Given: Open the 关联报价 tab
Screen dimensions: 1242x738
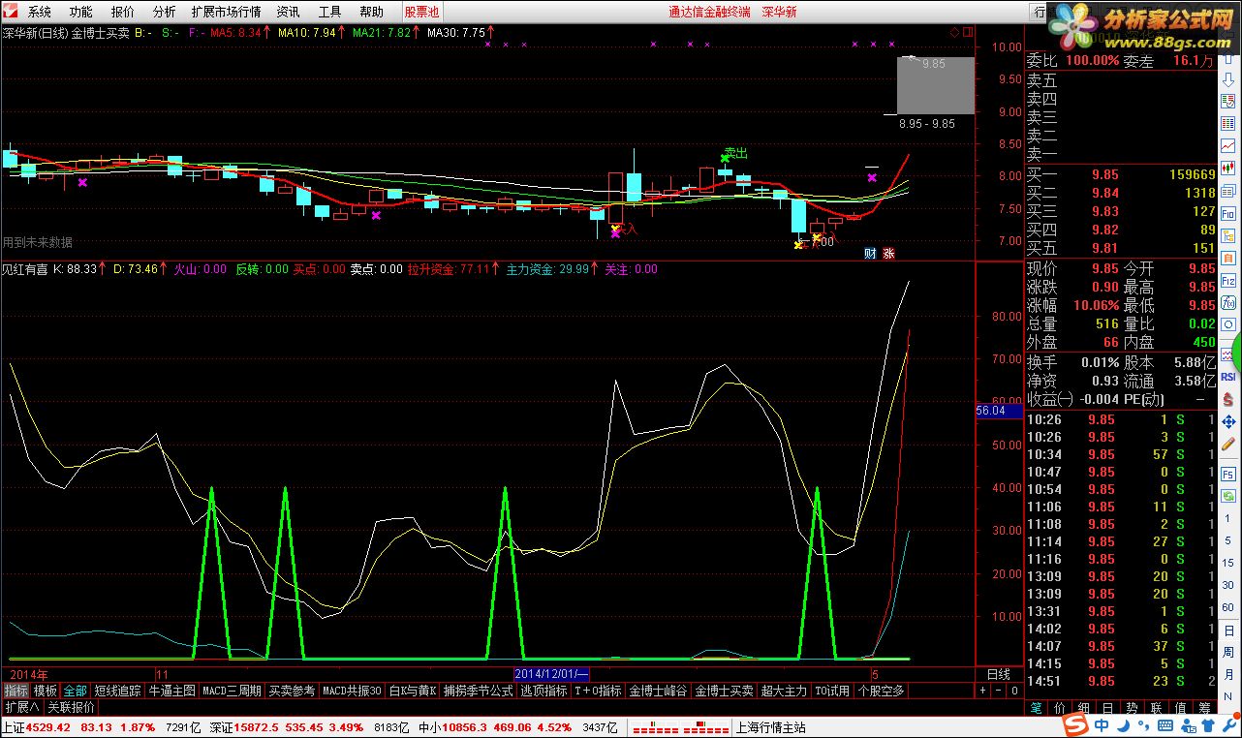Looking at the screenshot, I should pos(71,707).
